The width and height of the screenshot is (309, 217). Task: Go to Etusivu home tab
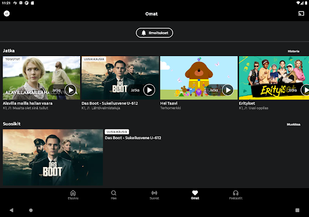(x=73, y=195)
